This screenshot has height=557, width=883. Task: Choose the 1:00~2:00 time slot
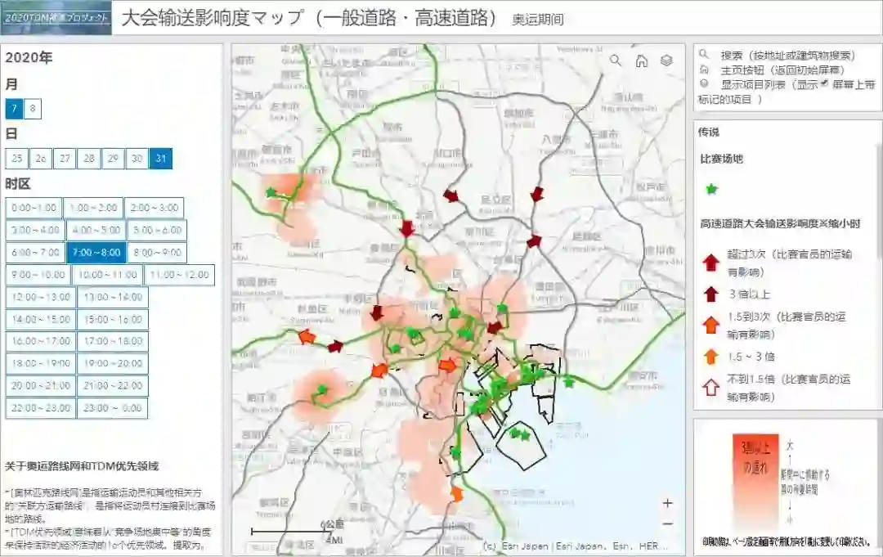pyautogui.click(x=93, y=208)
